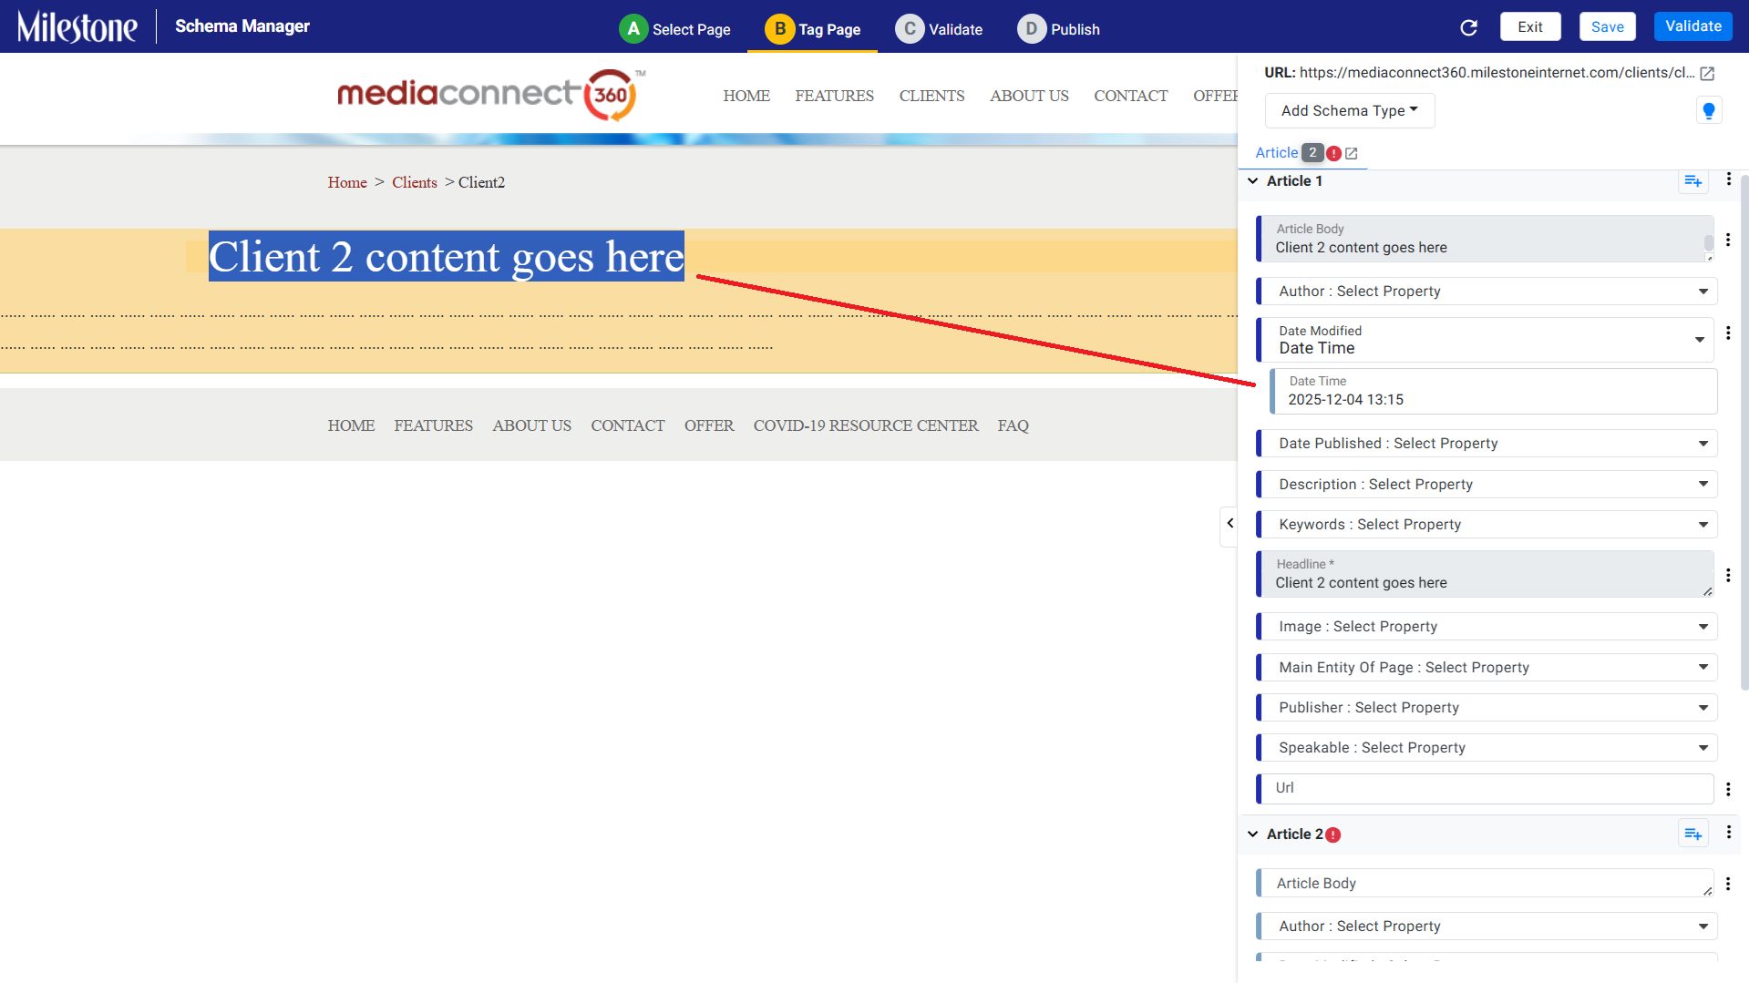The image size is (1749, 983).
Task: Open Image Select Property dropdown
Action: (1487, 627)
